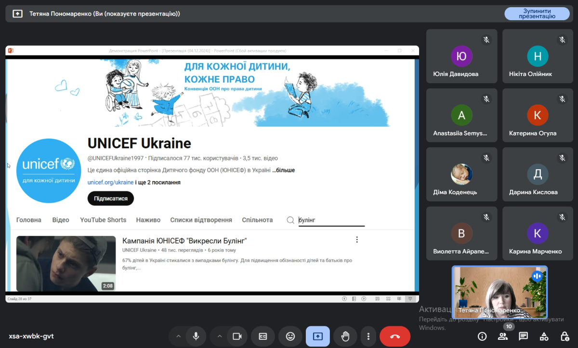Click UNICEF Ukraine channel name under video title
Image resolution: width=578 pixels, height=348 pixels.
coord(139,250)
